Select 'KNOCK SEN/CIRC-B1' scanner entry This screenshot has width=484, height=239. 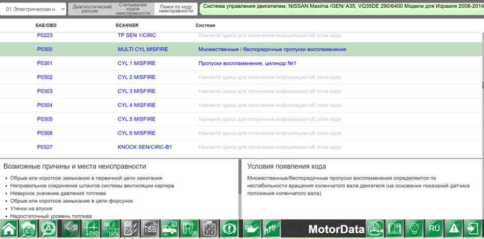[145, 147]
